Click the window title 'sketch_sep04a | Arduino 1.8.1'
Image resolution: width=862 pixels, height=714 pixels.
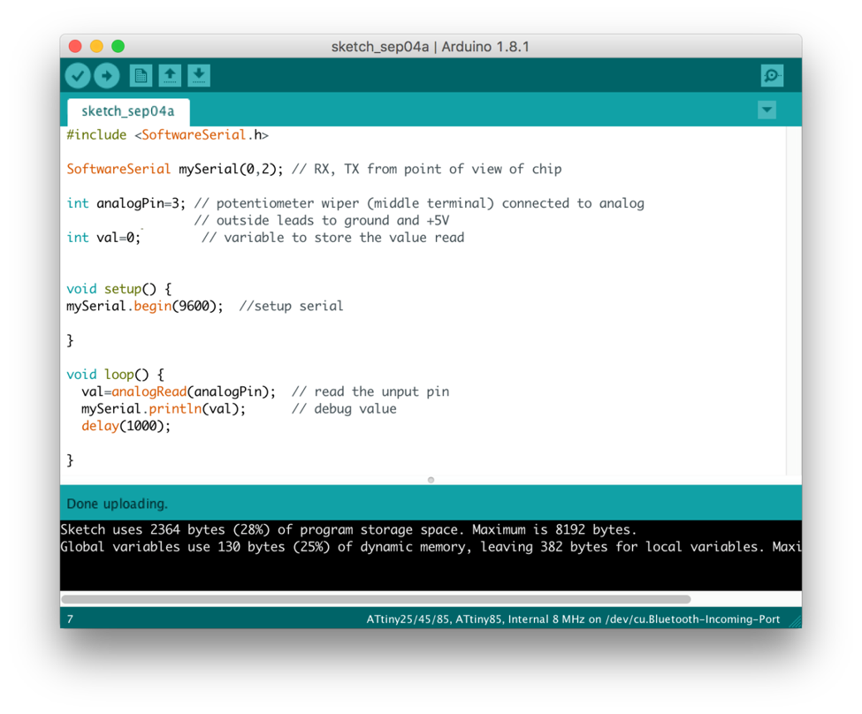pyautogui.click(x=431, y=47)
